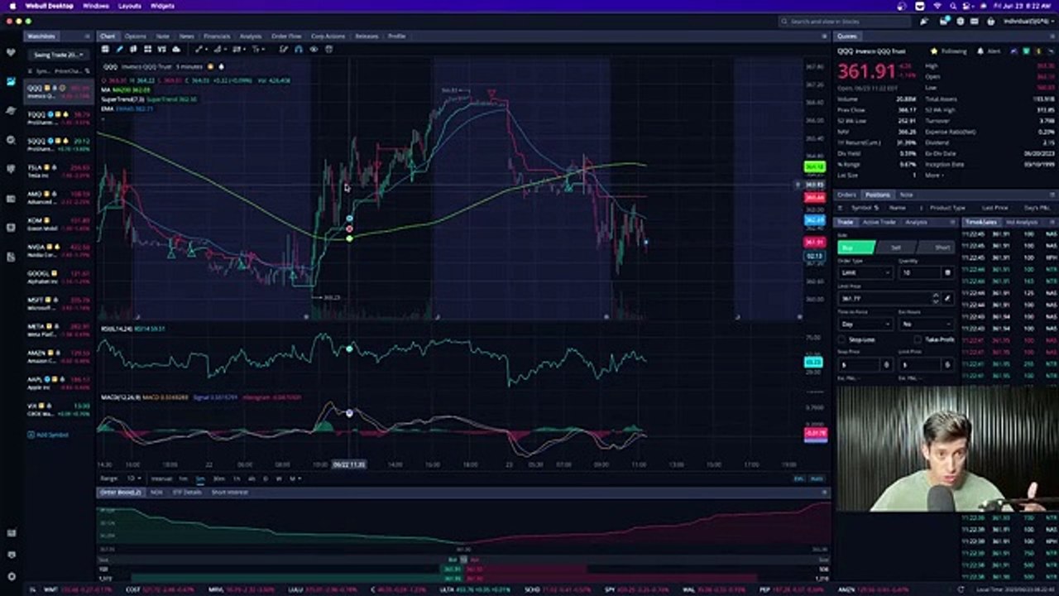Select the Sell side button

[895, 248]
